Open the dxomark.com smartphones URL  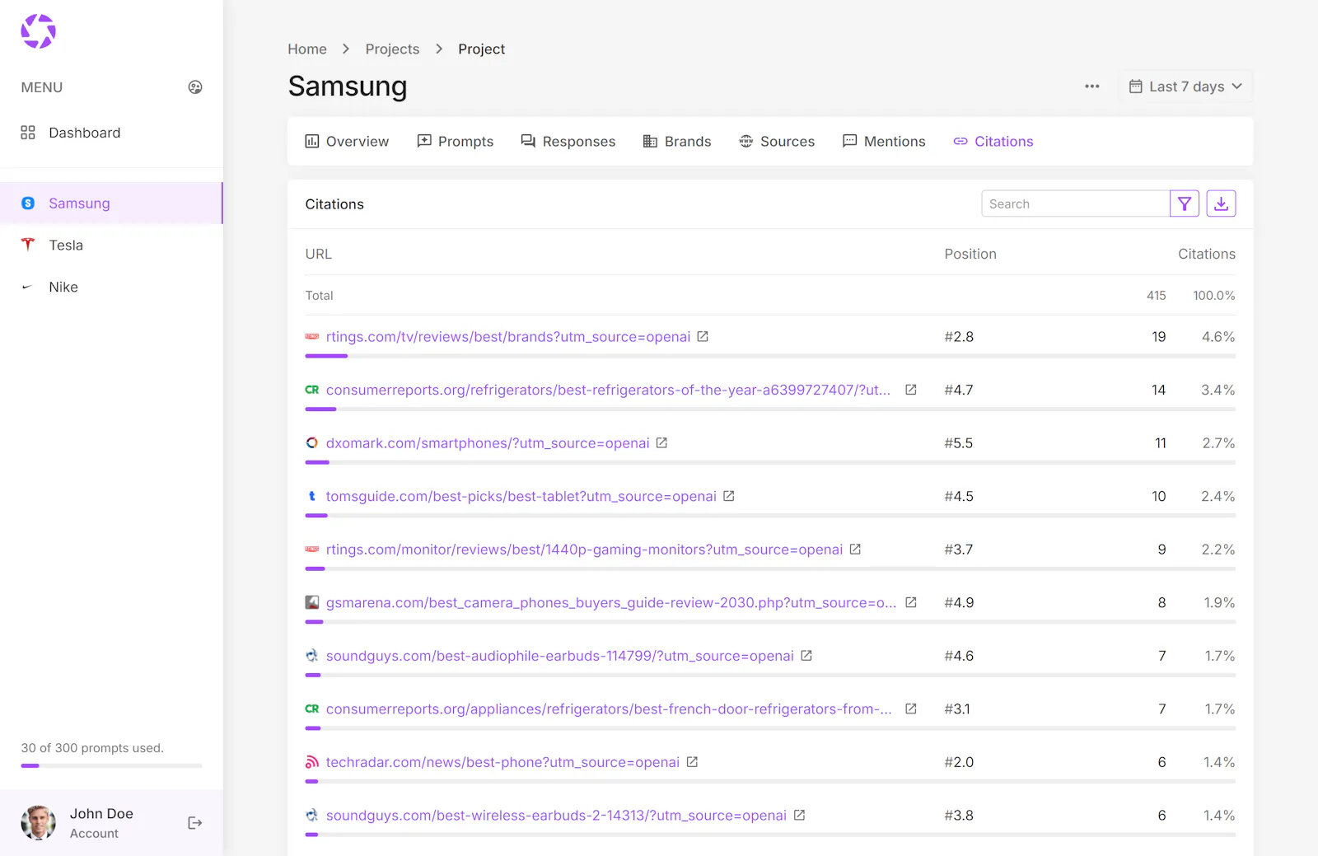[x=488, y=443]
